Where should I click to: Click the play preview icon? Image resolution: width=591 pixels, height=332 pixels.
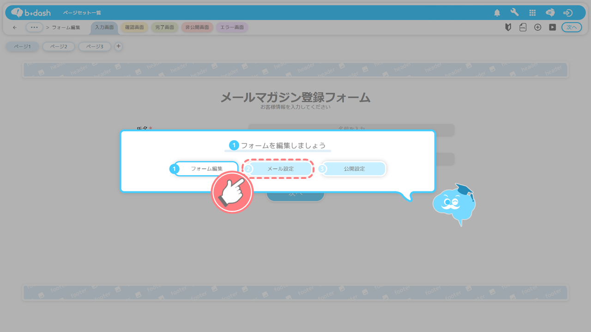552,27
